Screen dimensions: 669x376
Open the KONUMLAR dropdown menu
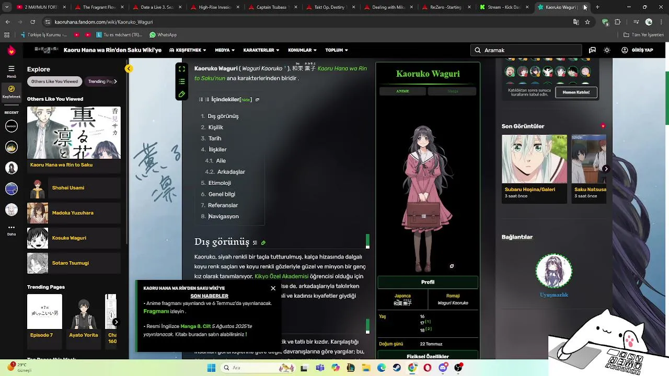[303, 50]
